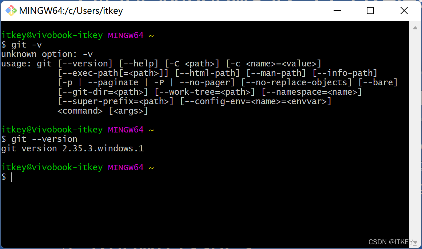The width and height of the screenshot is (422, 249).
Task: Click the '[-C <path>]' usage option
Action: (x=192, y=64)
